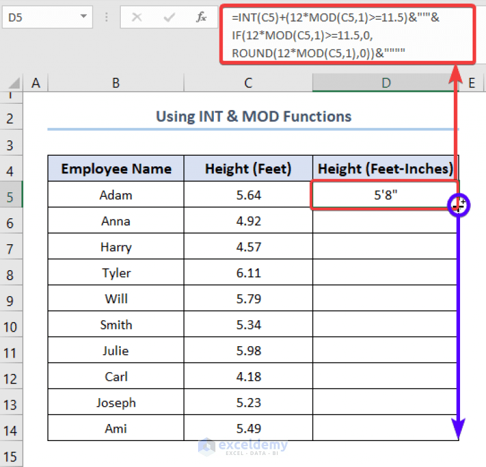Select the cell containing Joseph
486x467 pixels.
[116, 402]
